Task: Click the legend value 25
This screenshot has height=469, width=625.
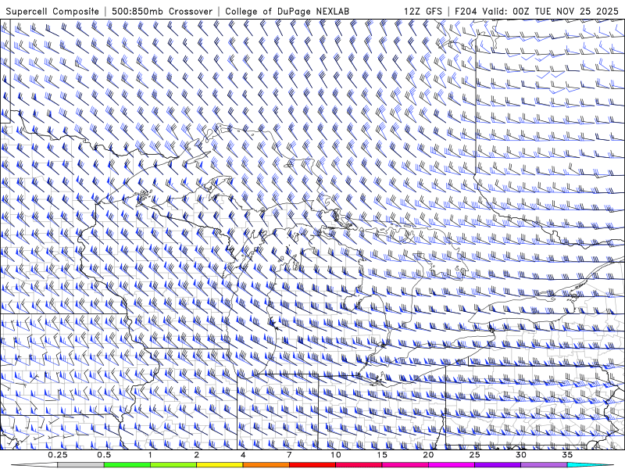Action: pyautogui.click(x=475, y=455)
